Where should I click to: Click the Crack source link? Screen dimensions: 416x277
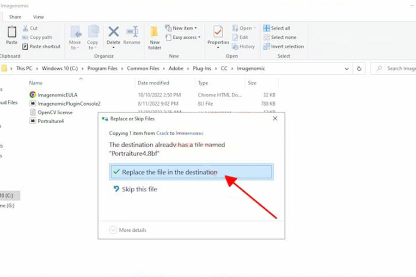pyautogui.click(x=162, y=133)
